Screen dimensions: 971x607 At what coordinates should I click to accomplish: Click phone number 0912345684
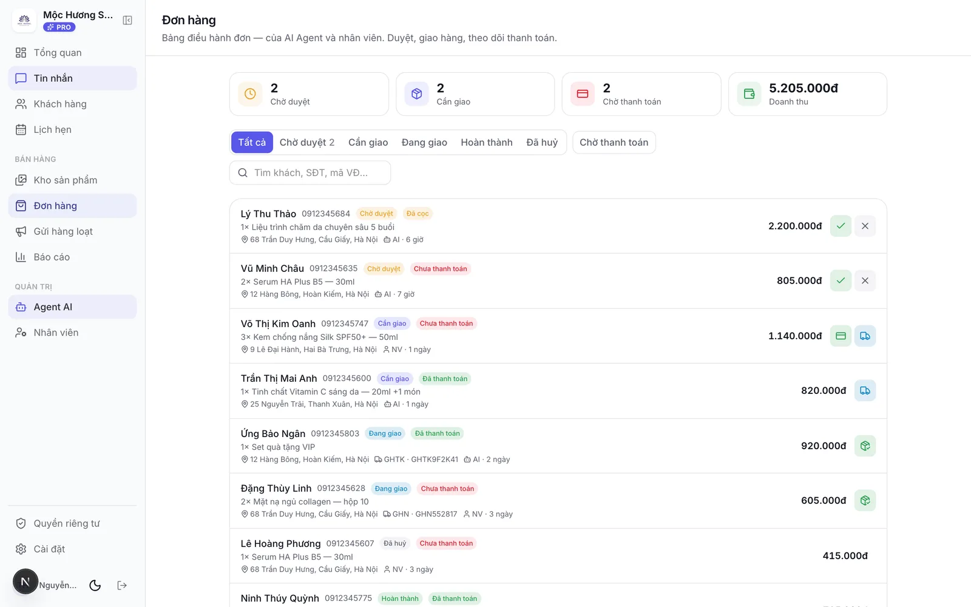pos(326,214)
